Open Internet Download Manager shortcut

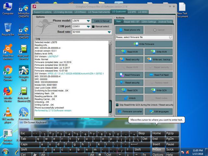pos(8,137)
